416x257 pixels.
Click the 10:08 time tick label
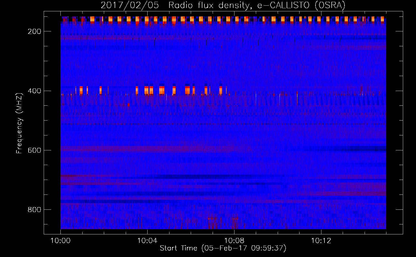[234, 241]
